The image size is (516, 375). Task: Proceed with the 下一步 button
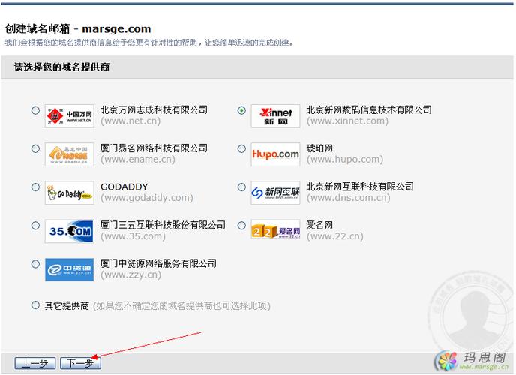(81, 363)
